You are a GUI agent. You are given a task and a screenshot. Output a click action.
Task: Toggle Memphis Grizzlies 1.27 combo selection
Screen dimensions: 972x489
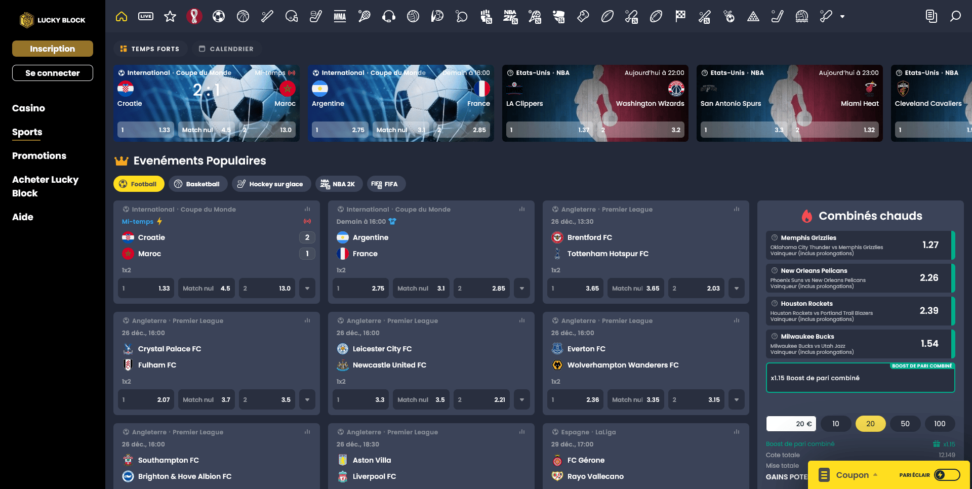(x=860, y=245)
